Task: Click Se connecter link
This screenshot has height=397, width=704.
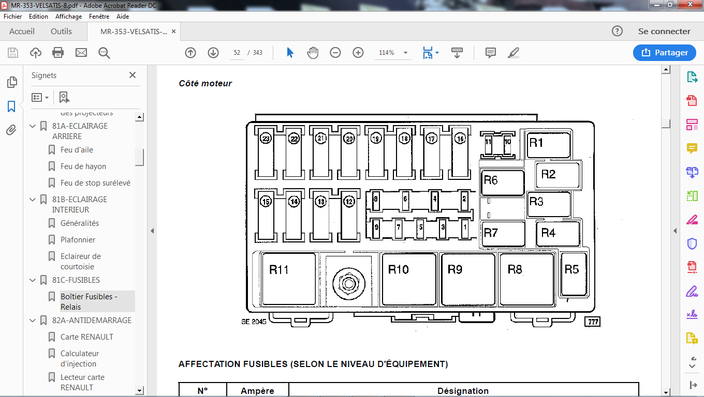Action: click(664, 32)
